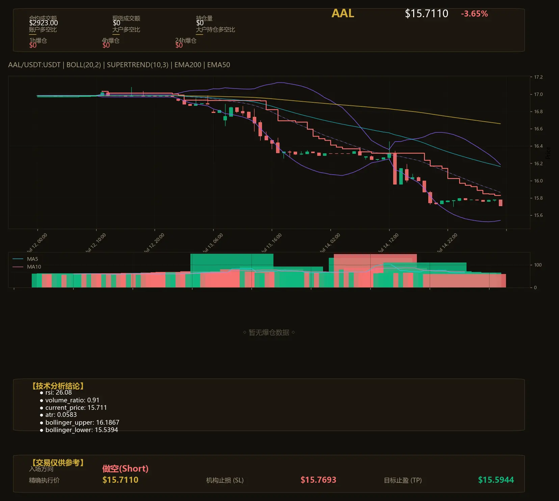
Task: Click the bollinger_upper: 16.1867 line
Action: click(79, 423)
